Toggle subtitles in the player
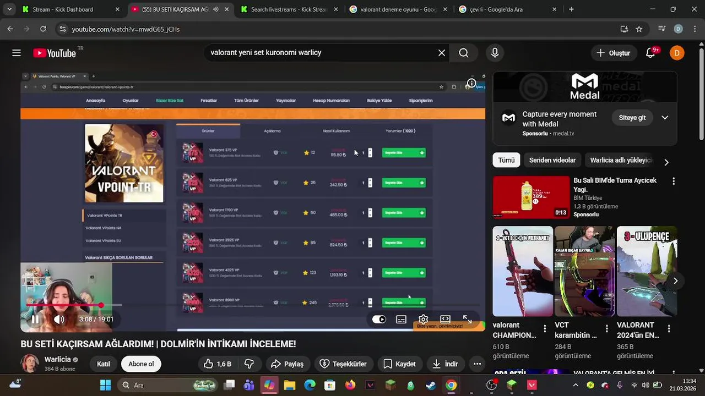This screenshot has width=705, height=396. coord(401,319)
